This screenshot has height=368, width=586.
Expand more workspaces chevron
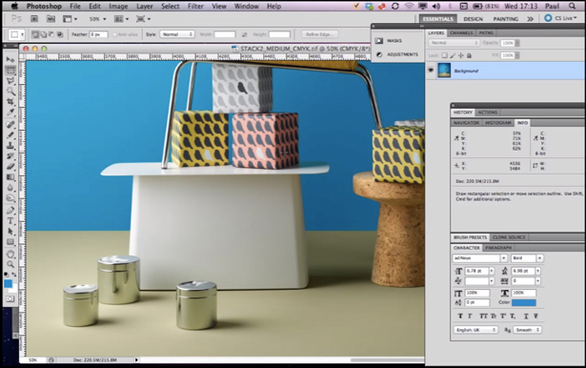click(531, 19)
